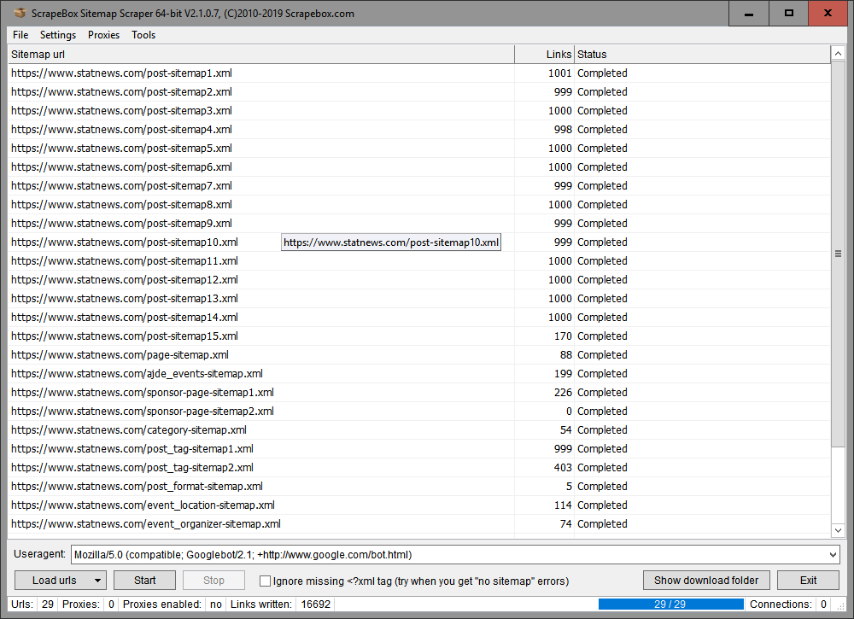This screenshot has width=854, height=619.
Task: Click the vertical scrollbar thumb
Action: tap(839, 254)
